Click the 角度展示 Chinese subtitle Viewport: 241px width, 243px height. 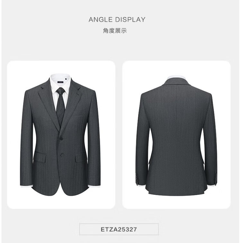point(115,30)
